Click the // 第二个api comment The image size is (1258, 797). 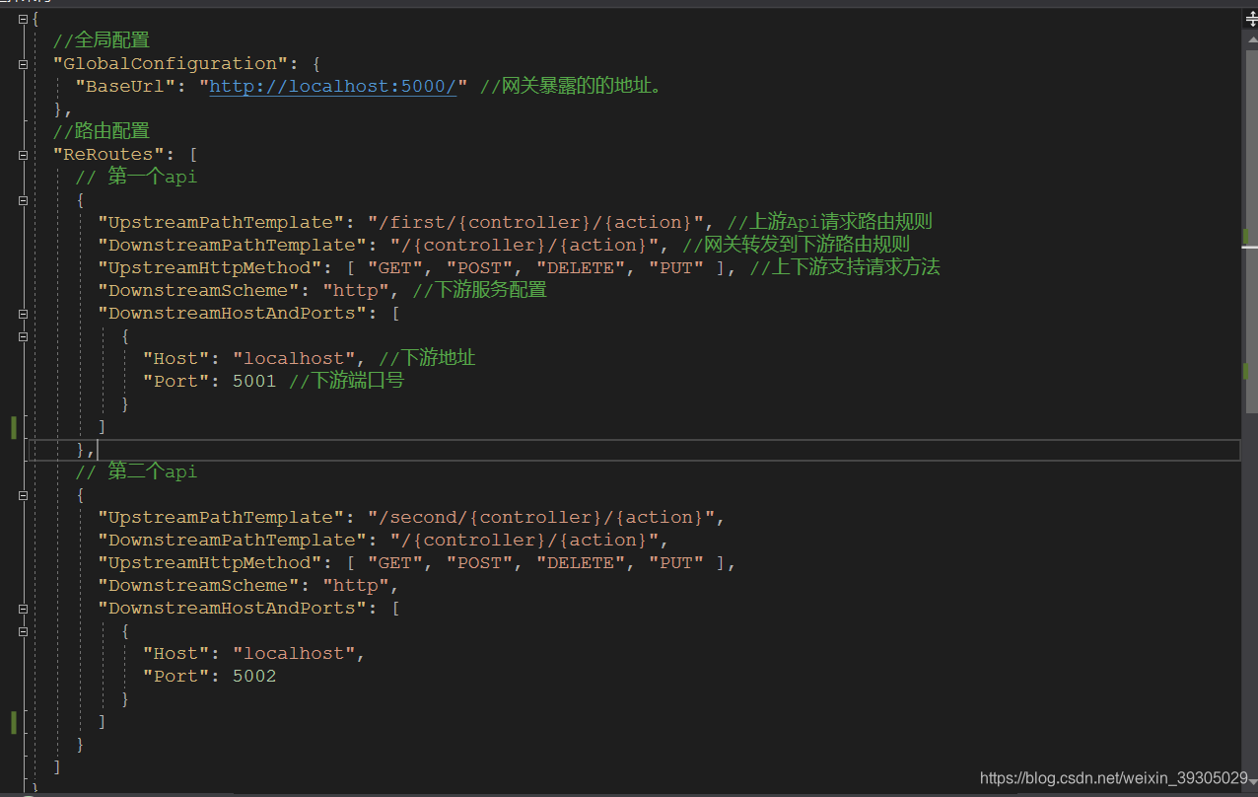[136, 471]
